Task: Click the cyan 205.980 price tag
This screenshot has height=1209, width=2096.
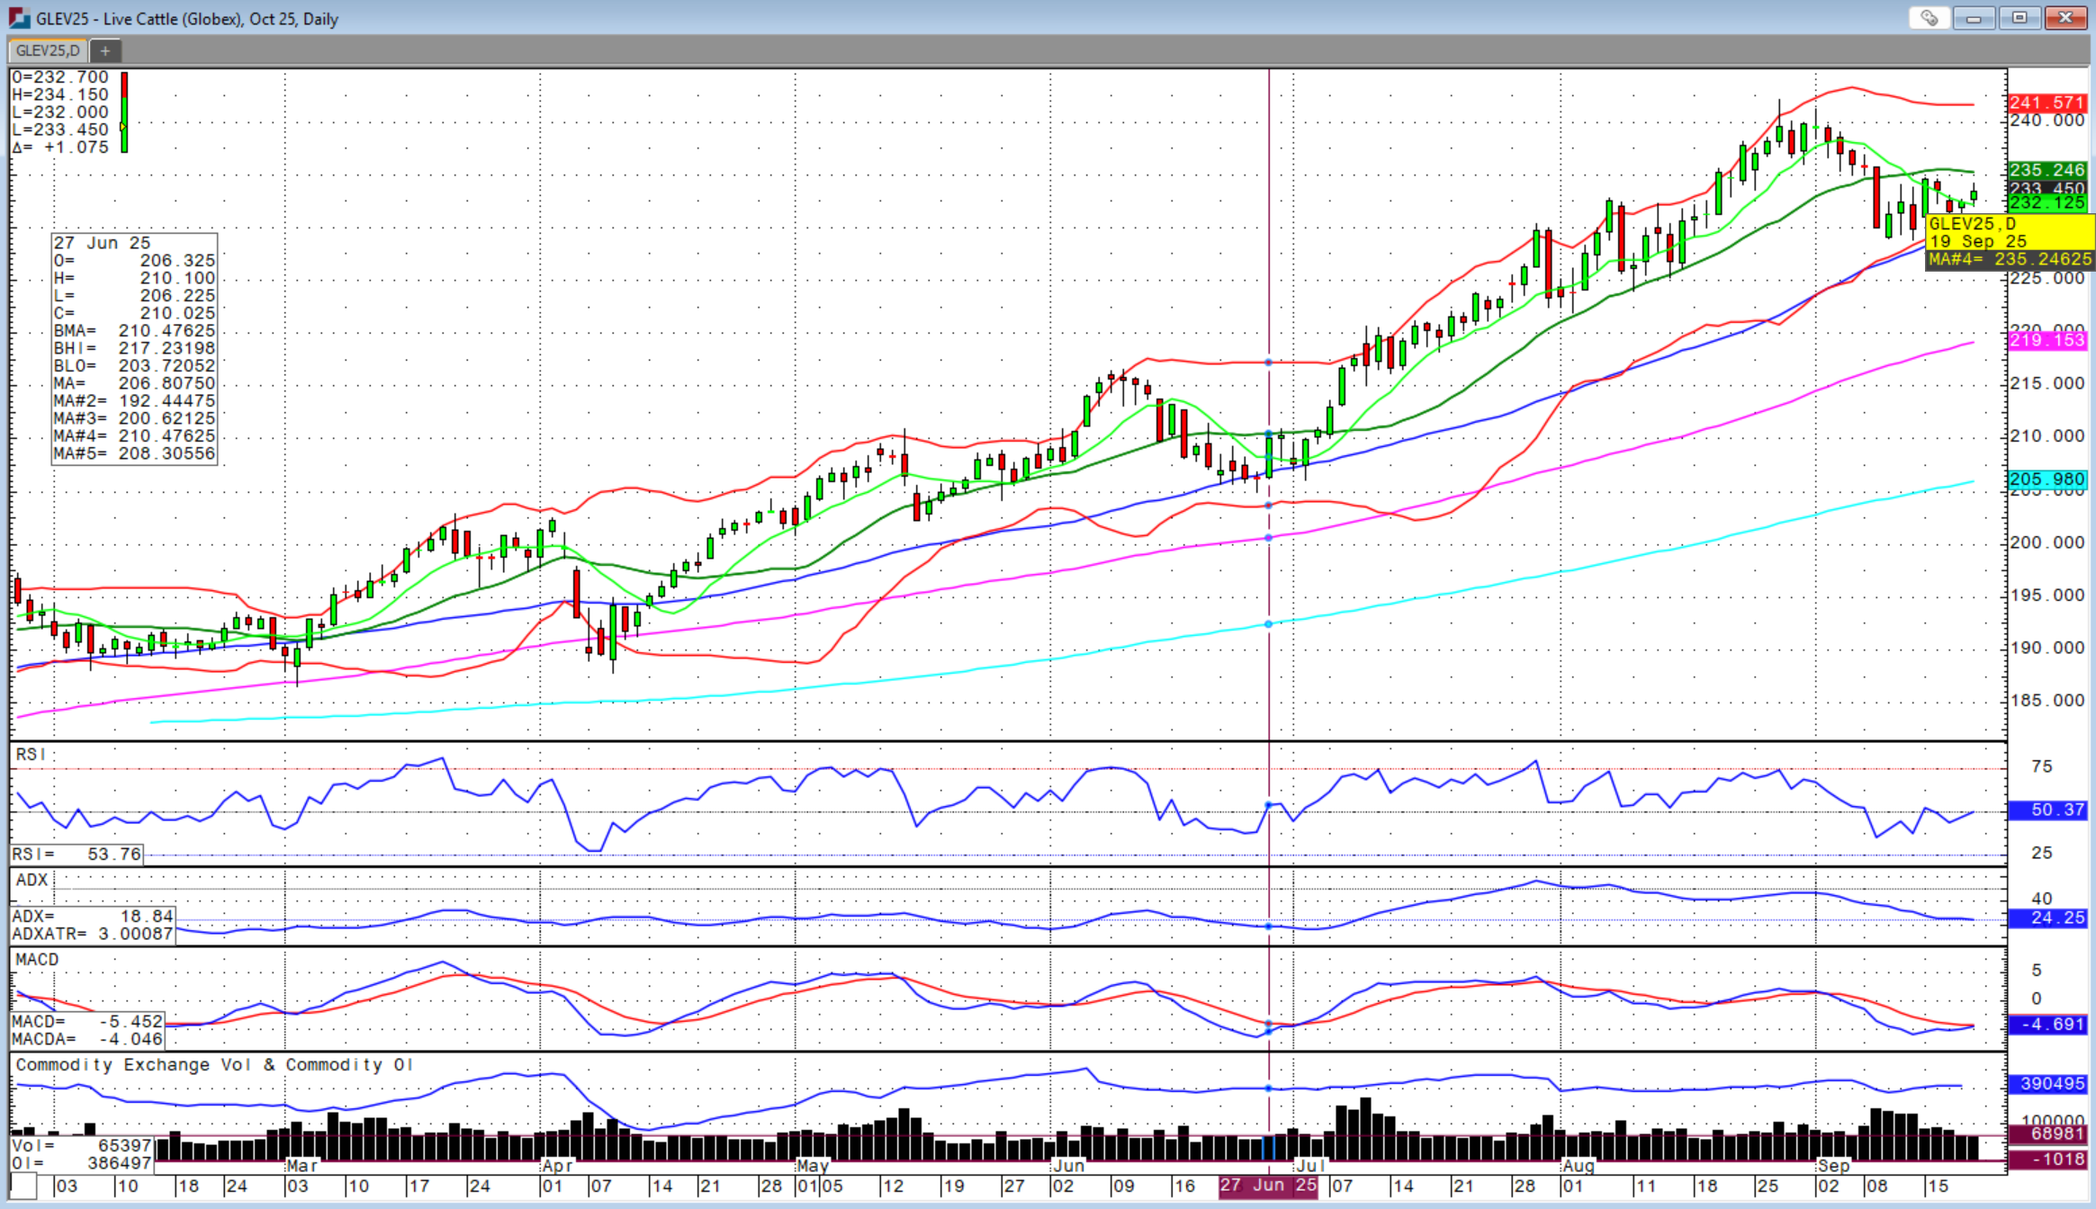Action: tap(2047, 479)
